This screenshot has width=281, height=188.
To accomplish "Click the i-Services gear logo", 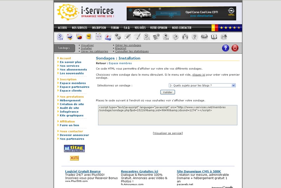I will tap(68, 12).
